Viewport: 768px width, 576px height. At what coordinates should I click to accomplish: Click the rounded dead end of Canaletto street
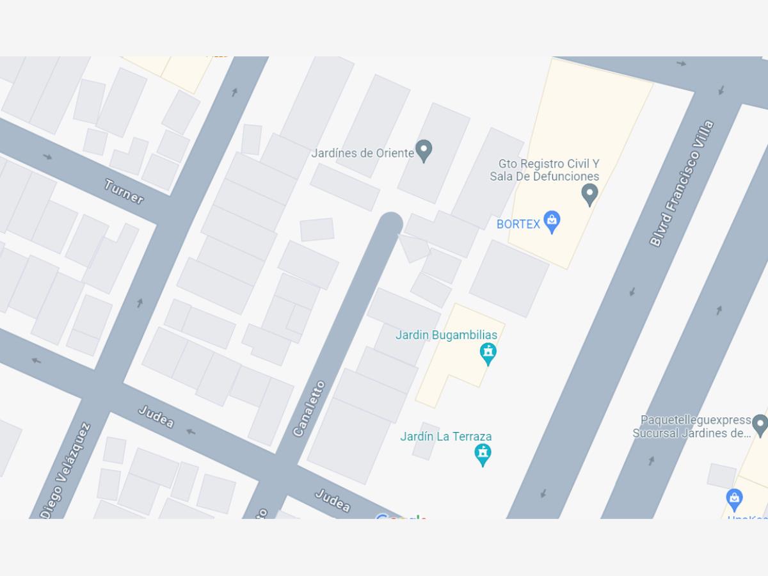[x=390, y=225]
